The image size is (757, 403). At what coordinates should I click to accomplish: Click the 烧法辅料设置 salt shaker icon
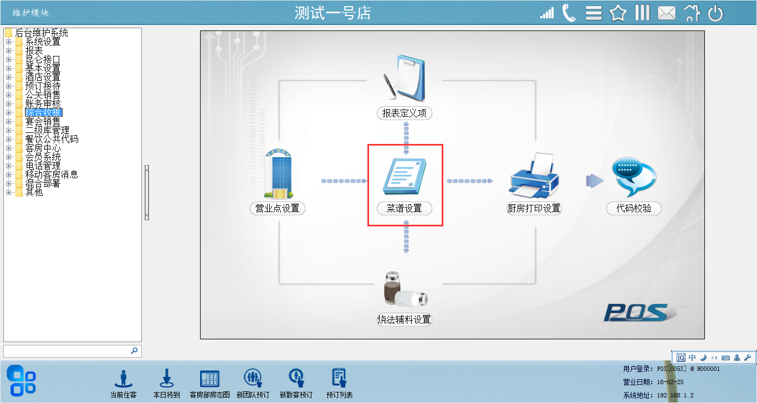pyautogui.click(x=405, y=289)
